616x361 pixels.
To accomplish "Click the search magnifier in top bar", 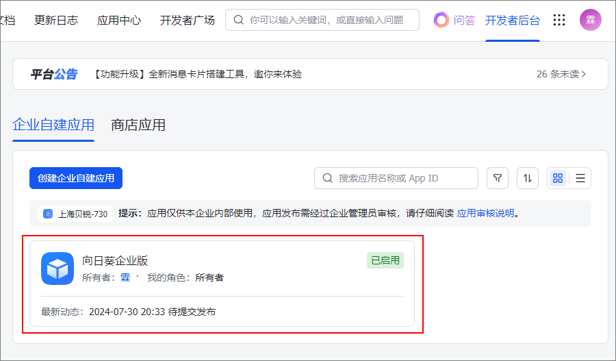I will coord(238,20).
